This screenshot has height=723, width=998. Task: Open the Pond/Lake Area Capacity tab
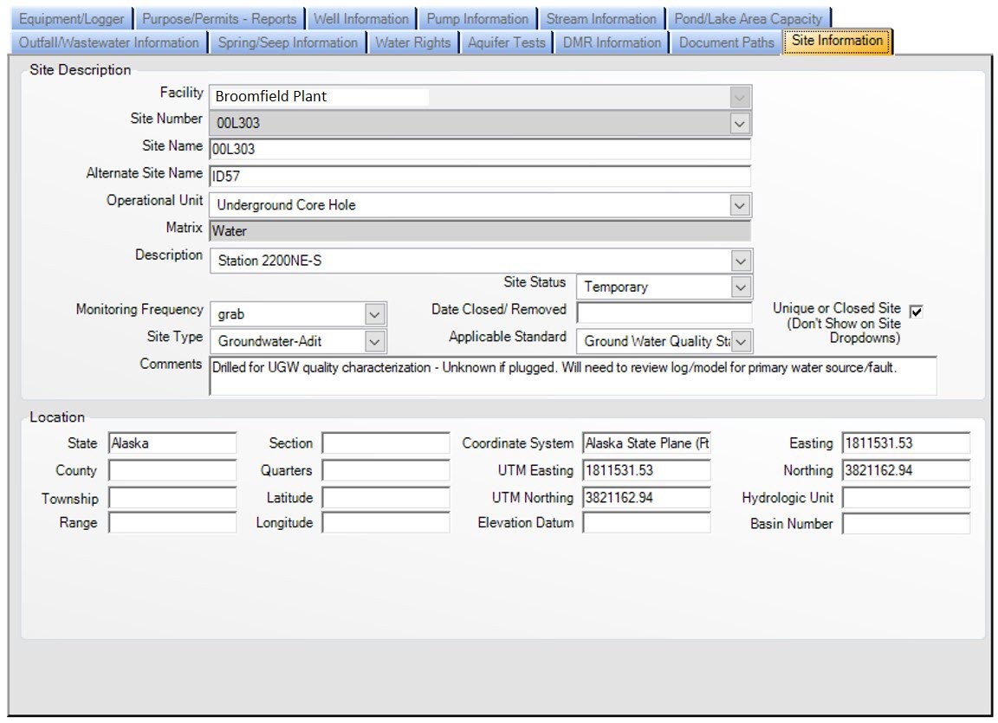[x=748, y=18]
